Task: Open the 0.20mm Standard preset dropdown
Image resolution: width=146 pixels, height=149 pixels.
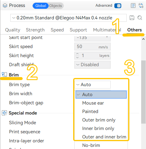Action: (68, 18)
